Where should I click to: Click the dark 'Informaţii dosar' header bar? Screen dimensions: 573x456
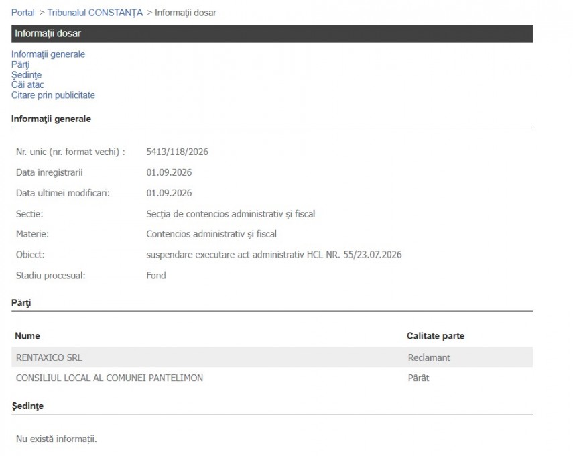point(272,34)
